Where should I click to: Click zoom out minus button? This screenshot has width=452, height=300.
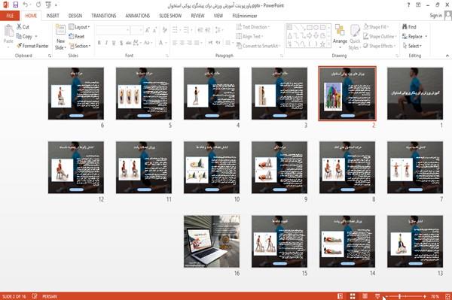tap(386, 296)
